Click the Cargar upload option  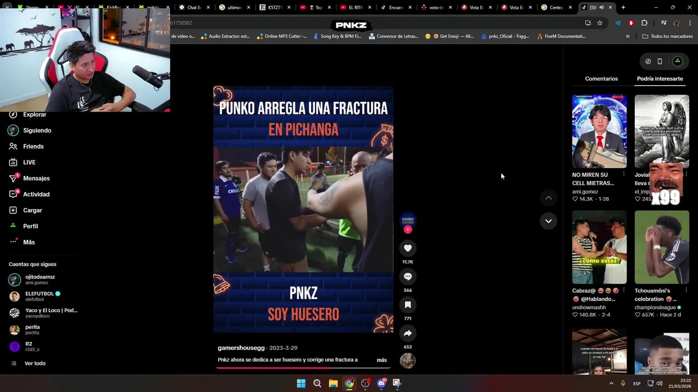pyautogui.click(x=25, y=210)
